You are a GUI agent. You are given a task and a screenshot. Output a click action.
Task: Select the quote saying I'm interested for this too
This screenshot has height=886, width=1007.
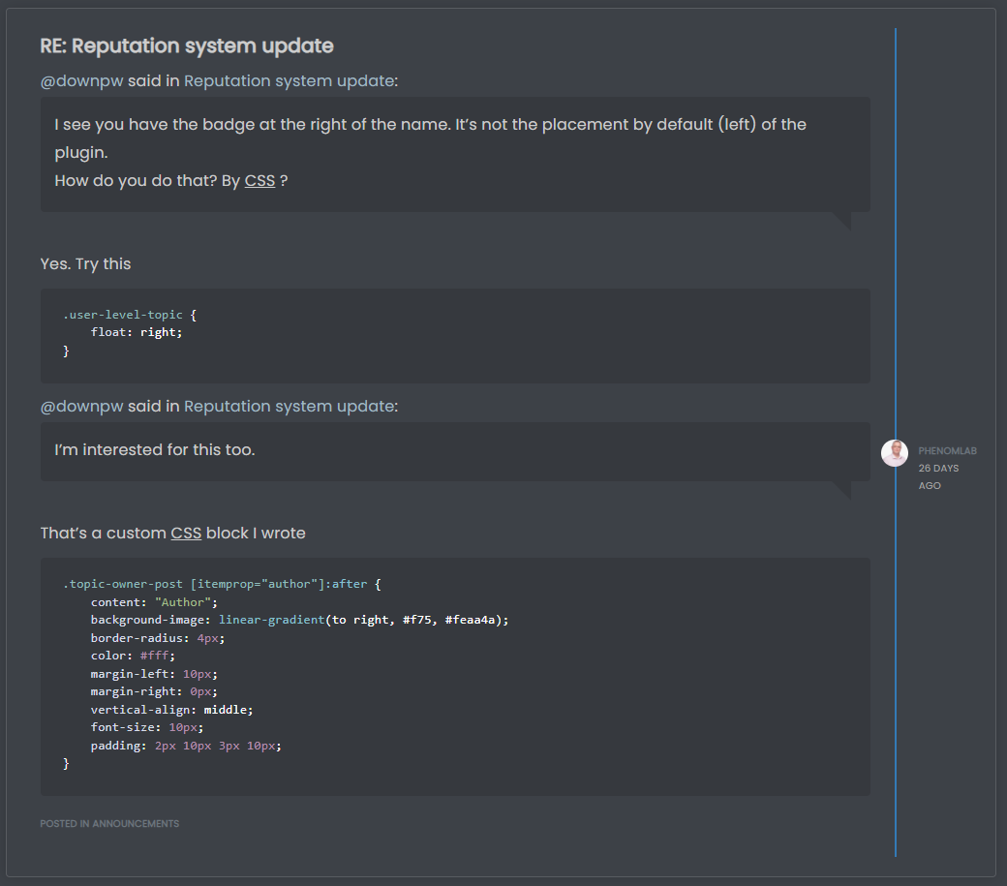pos(455,451)
